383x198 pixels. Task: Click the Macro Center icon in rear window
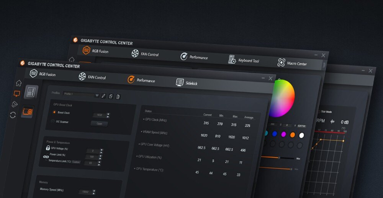coord(281,63)
